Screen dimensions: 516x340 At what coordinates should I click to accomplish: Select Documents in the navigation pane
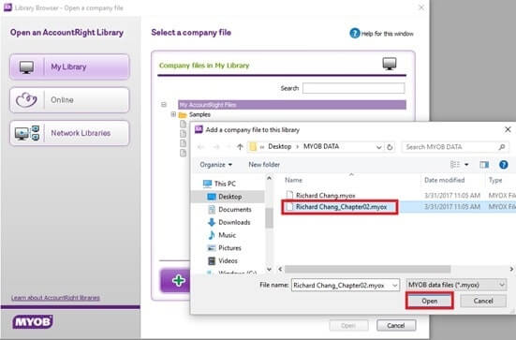(235, 209)
